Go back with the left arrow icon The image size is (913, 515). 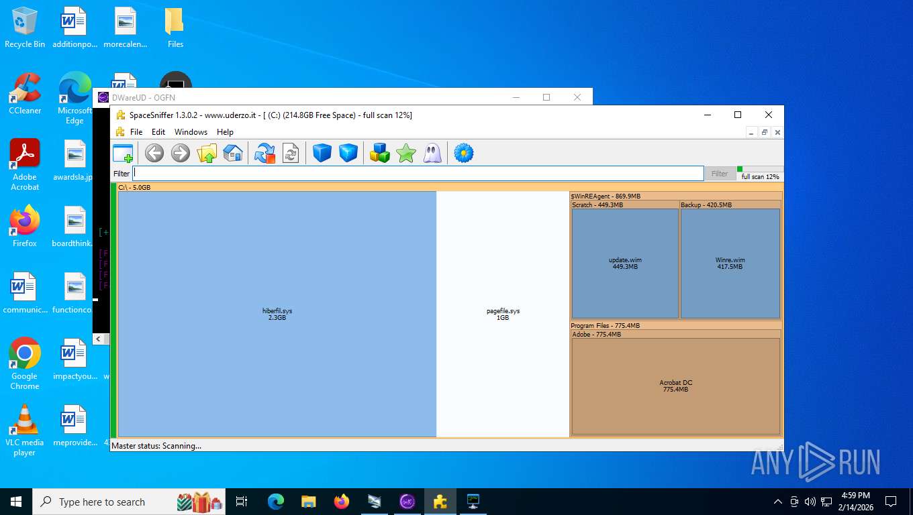tap(154, 154)
